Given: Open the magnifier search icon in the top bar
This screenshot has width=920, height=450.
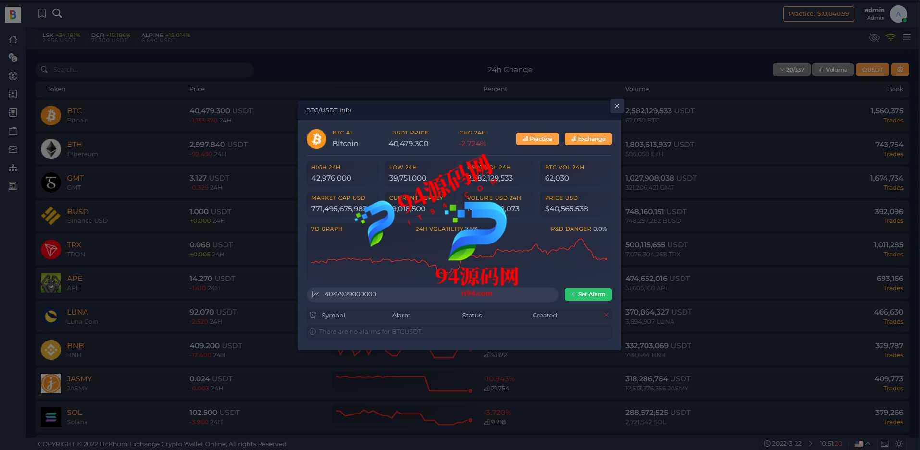Looking at the screenshot, I should [57, 13].
